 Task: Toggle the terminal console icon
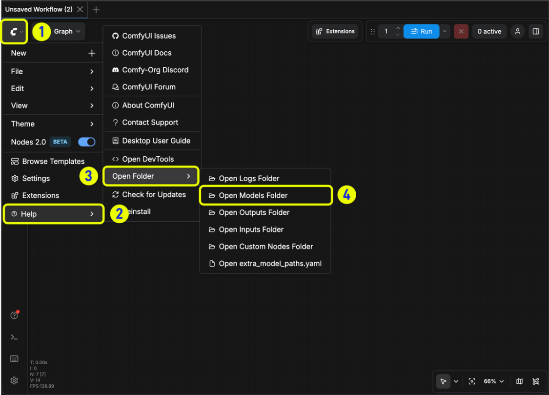click(14, 337)
